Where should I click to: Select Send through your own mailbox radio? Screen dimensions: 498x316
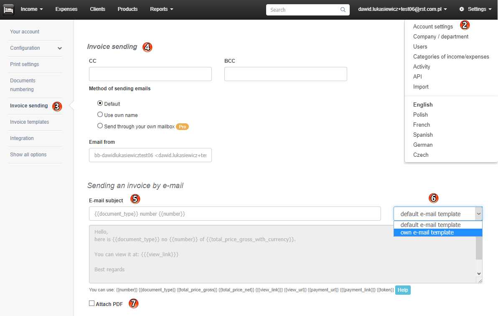click(100, 126)
